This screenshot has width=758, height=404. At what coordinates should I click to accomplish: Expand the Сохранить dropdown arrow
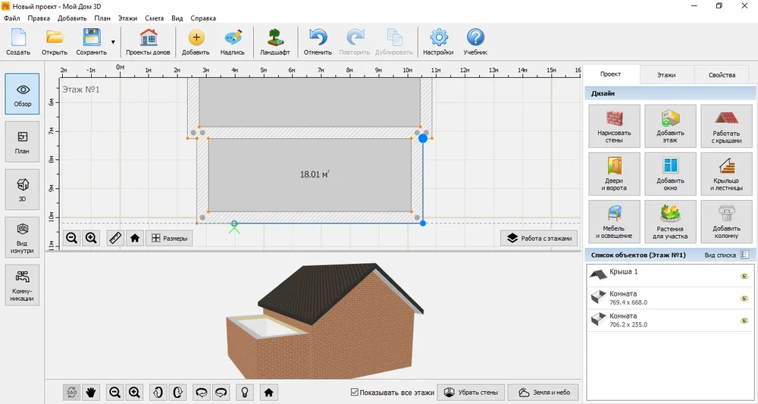pos(113,42)
